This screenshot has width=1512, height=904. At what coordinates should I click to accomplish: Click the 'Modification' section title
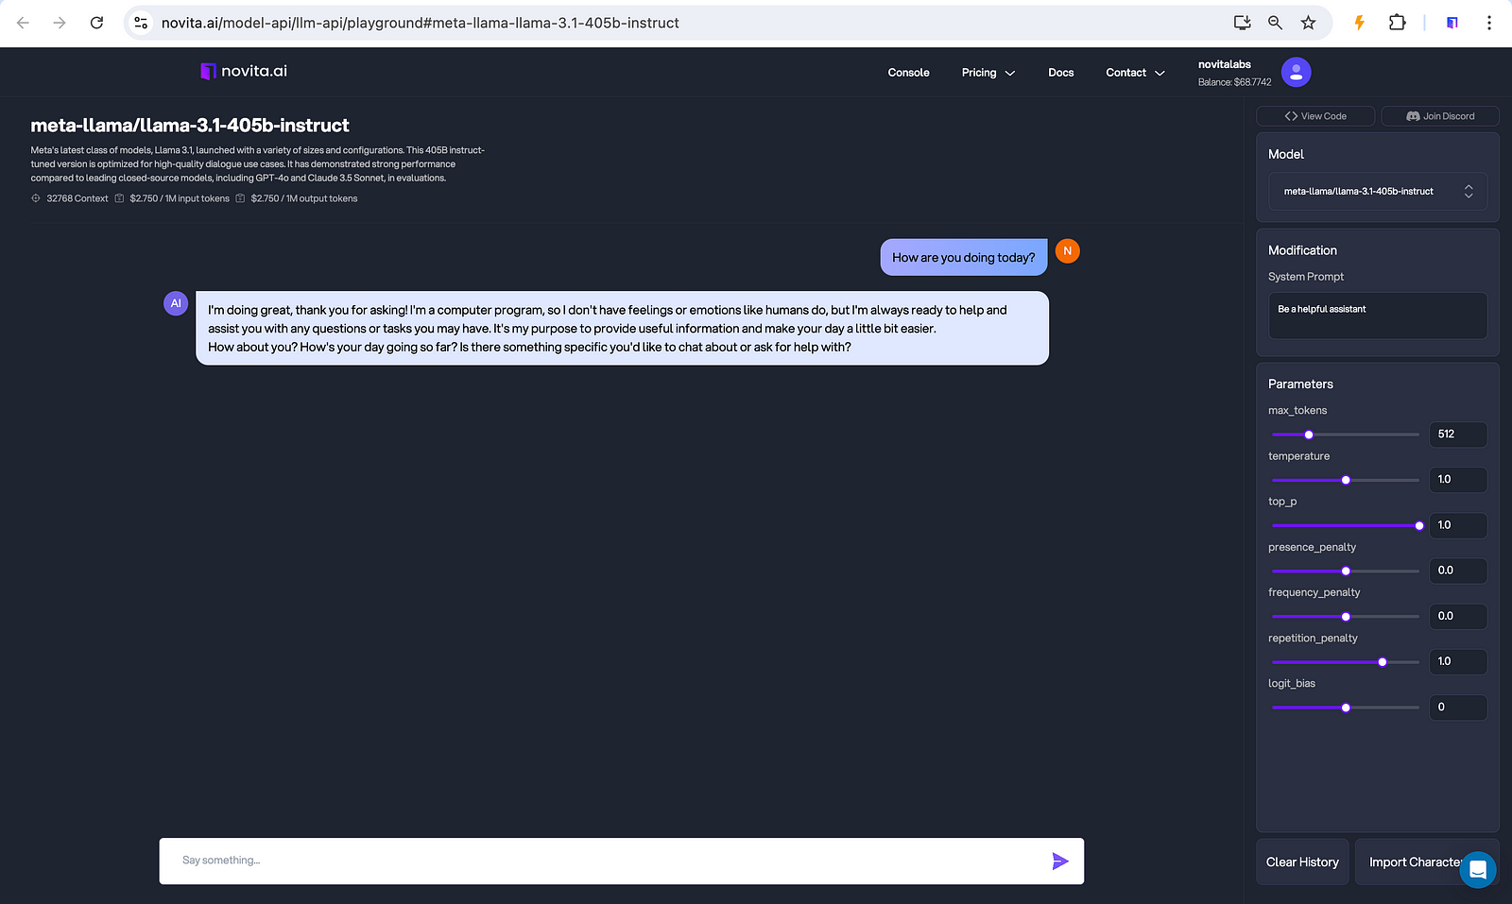tap(1302, 250)
